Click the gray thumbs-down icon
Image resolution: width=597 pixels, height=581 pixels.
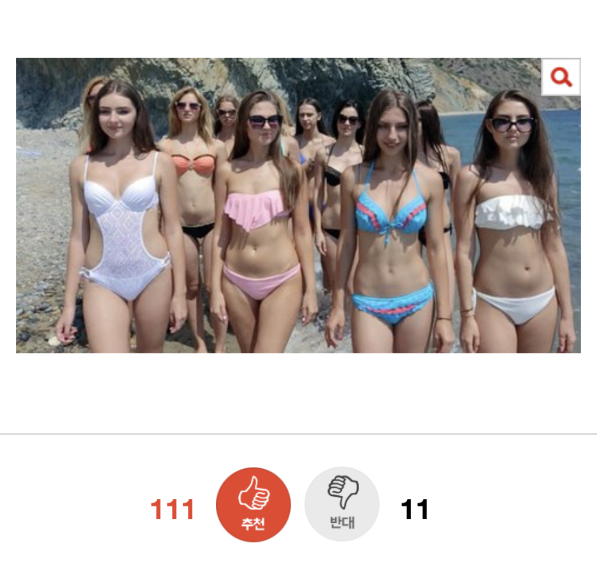(343, 492)
